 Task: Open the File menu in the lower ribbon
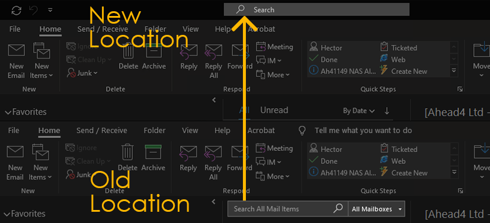coord(14,130)
